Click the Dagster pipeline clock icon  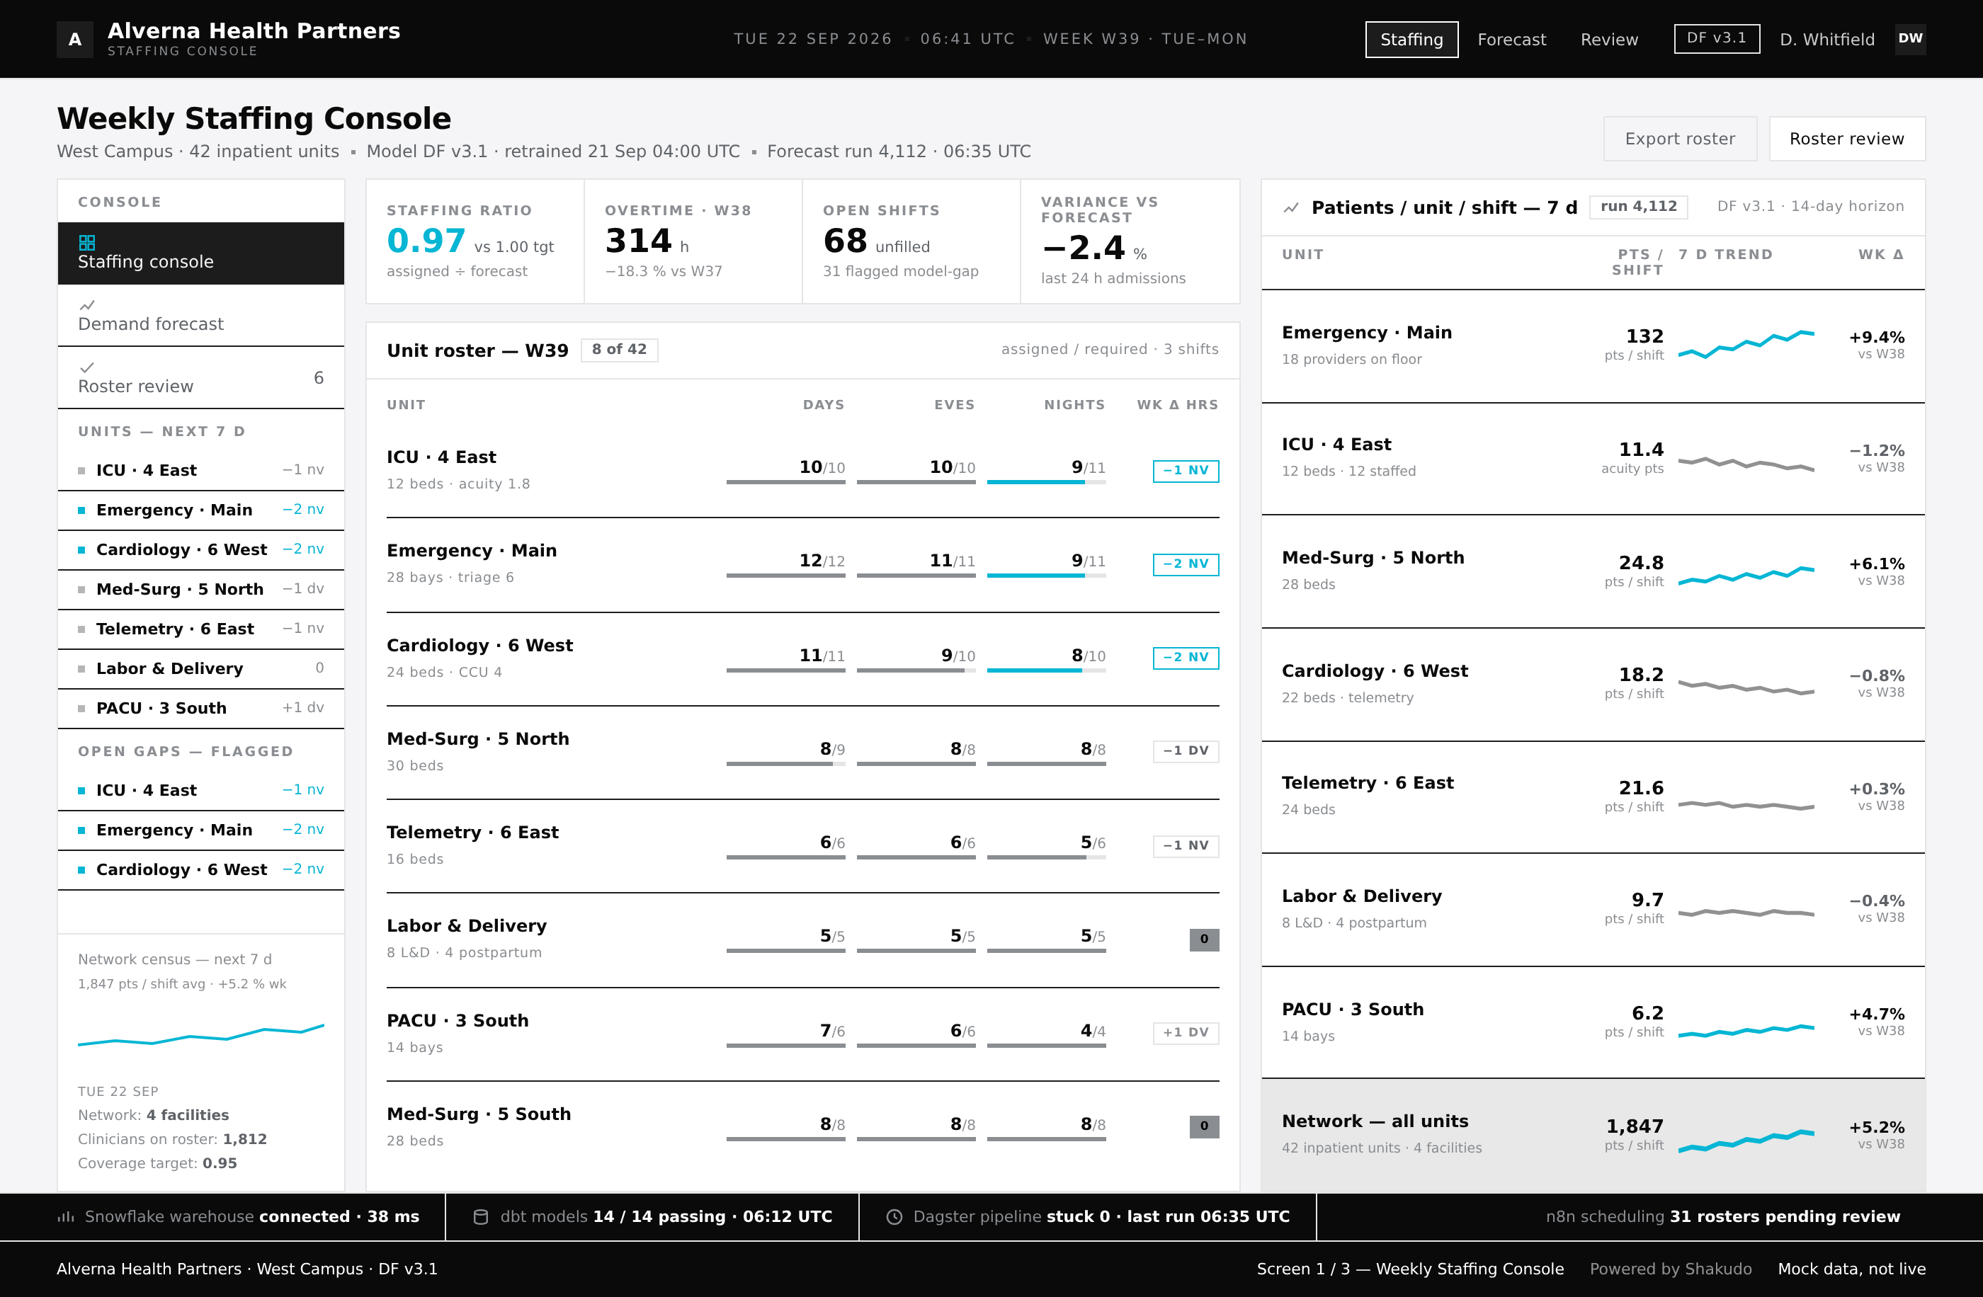click(894, 1217)
